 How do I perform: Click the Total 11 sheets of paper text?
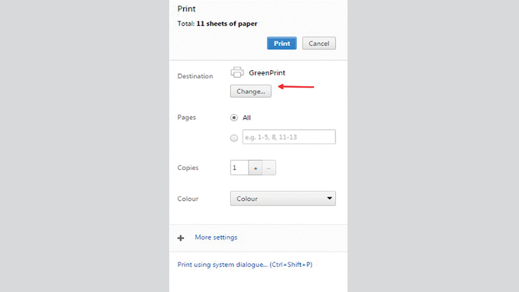(x=217, y=24)
